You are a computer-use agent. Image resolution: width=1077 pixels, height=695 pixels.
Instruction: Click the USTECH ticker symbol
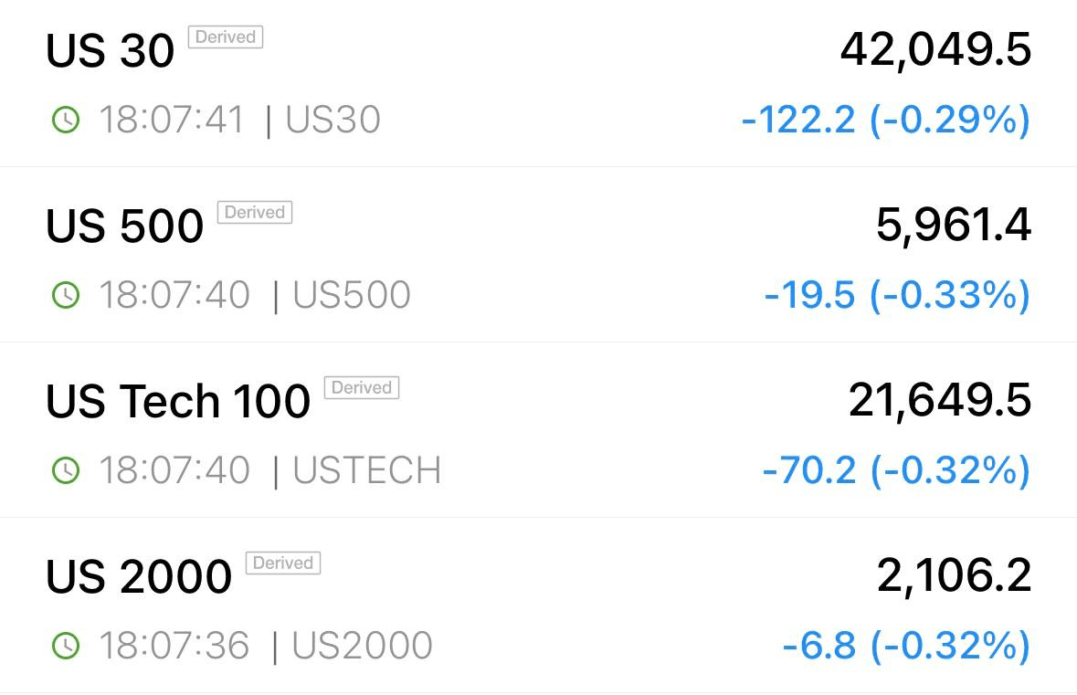pos(367,470)
